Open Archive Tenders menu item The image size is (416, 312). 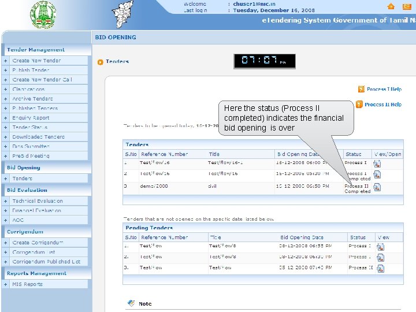click(32, 99)
